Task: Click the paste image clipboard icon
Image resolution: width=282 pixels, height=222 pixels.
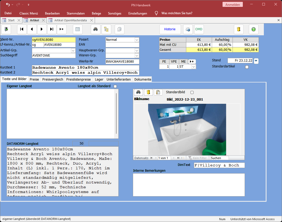Action: [158, 92]
